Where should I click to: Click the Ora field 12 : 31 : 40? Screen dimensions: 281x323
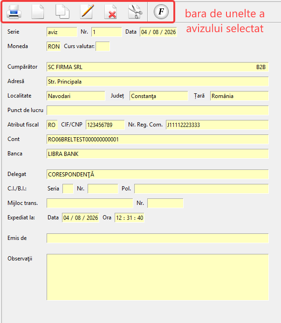[130, 218]
